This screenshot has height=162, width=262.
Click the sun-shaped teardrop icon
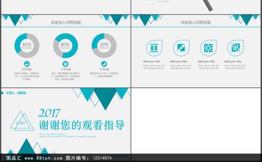[x=208, y=48]
